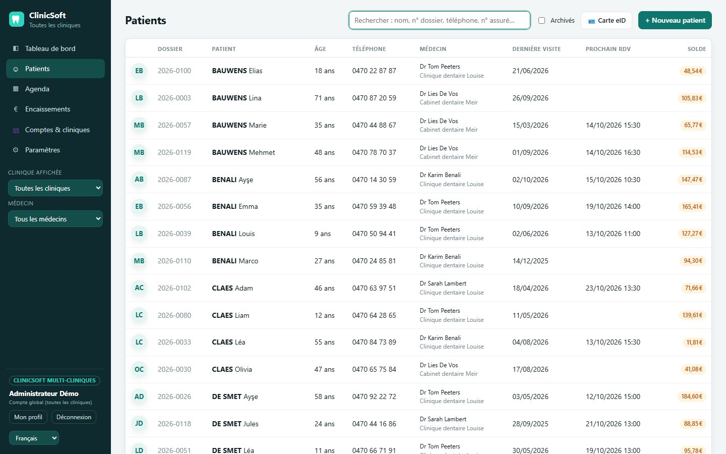
Task: Click the Encaissements euro icon
Action: coord(16,109)
